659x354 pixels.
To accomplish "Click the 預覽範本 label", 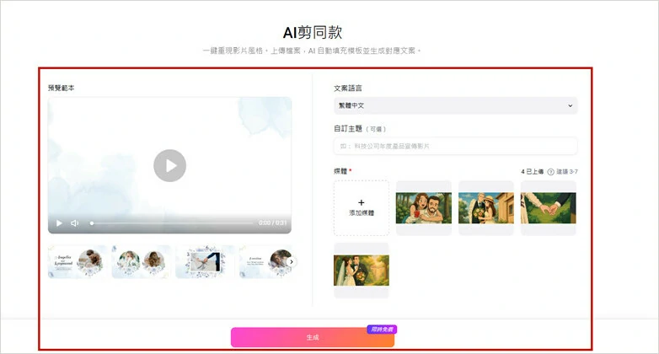I will point(61,88).
